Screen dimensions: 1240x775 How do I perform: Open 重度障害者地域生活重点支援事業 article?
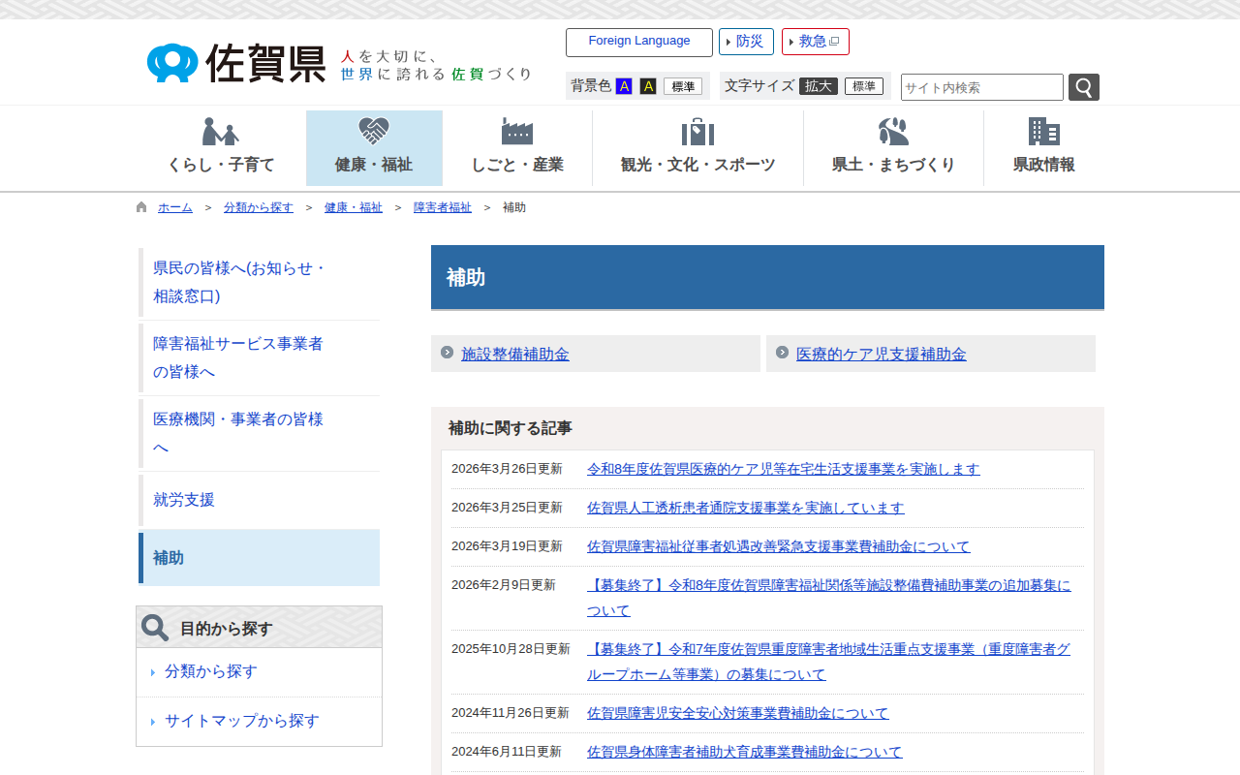[x=829, y=662]
